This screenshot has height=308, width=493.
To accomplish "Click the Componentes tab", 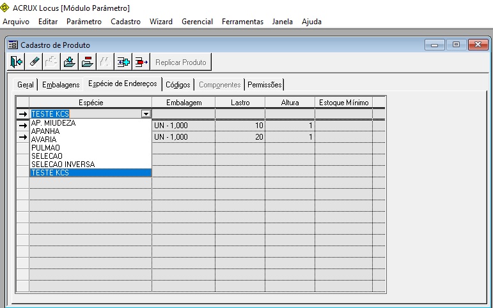I will click(219, 85).
